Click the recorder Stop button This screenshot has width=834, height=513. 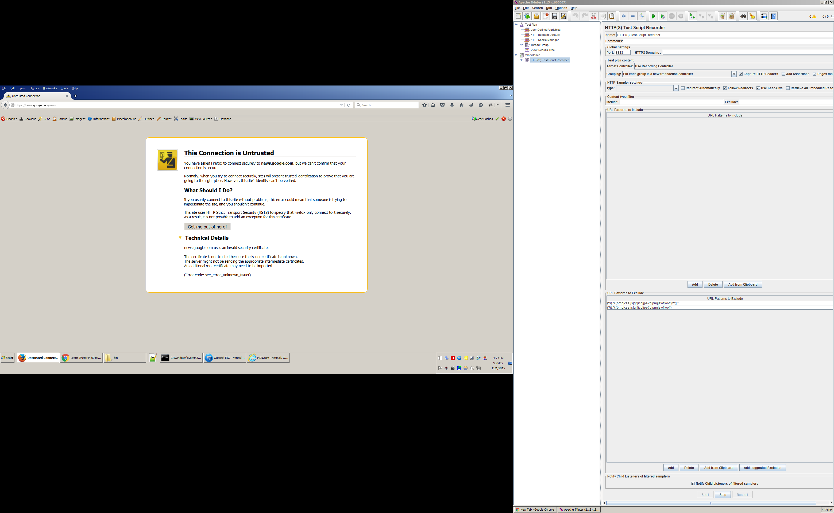[x=723, y=495]
